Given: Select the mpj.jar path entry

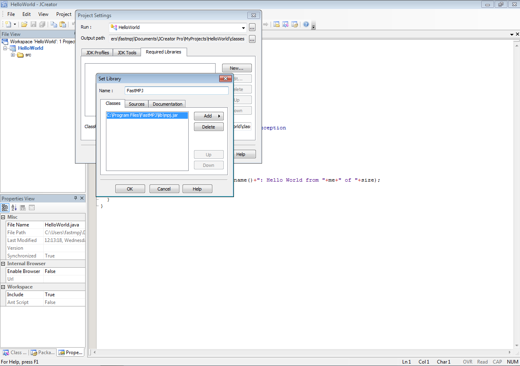Looking at the screenshot, I should point(147,115).
